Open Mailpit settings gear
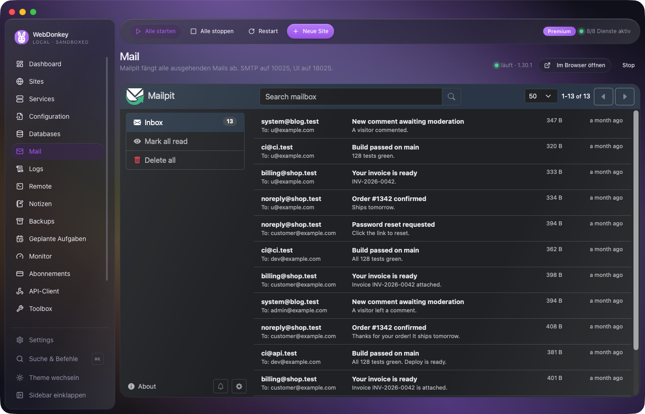 pyautogui.click(x=239, y=386)
